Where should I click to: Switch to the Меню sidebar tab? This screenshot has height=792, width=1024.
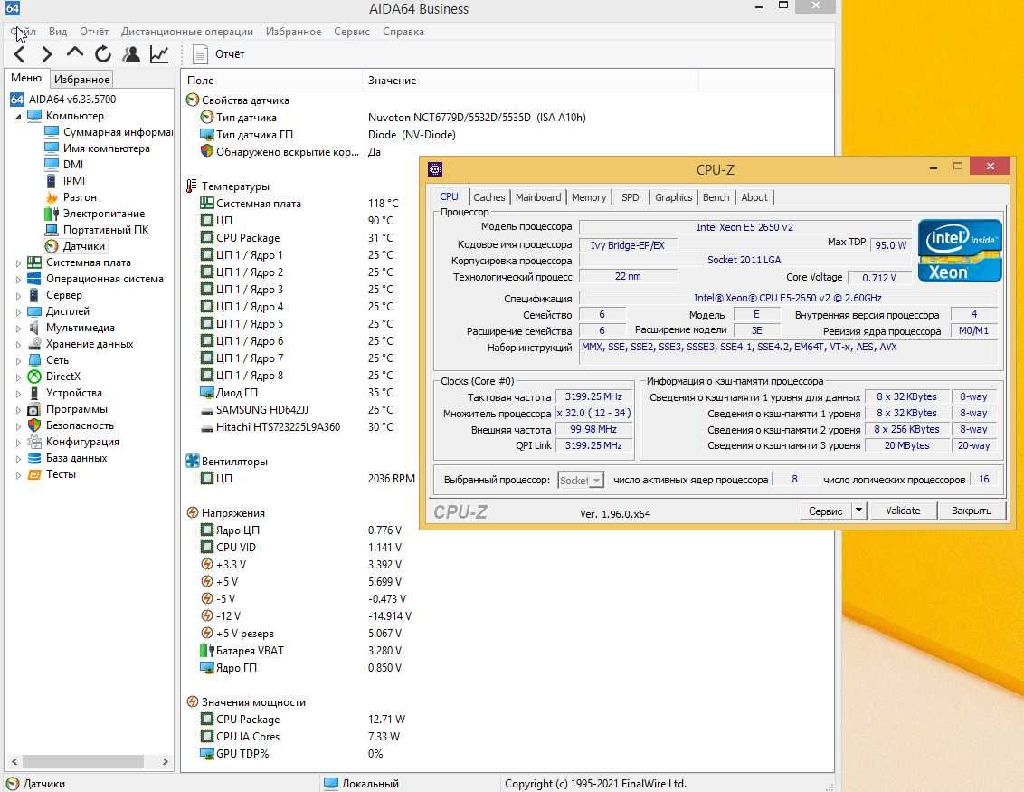(26, 78)
